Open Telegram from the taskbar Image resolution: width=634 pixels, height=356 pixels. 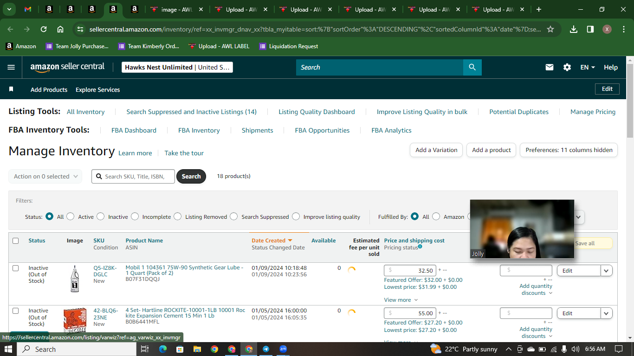(266, 349)
